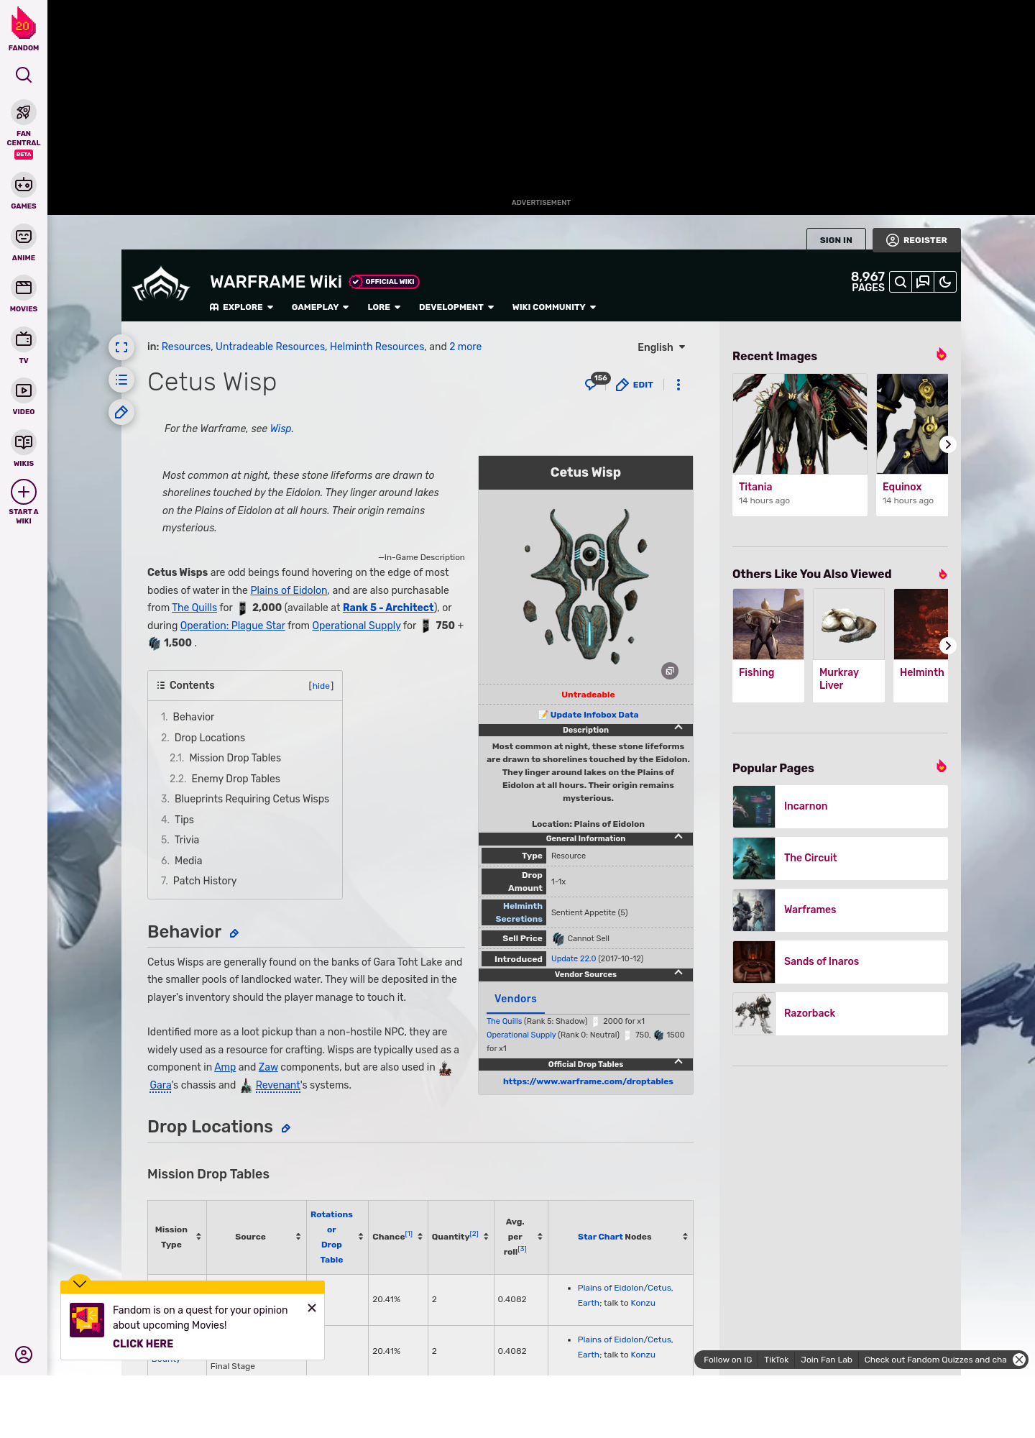
Task: Click the Register button
Action: (x=916, y=240)
